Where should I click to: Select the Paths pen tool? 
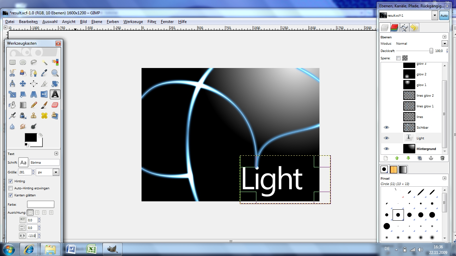[34, 73]
